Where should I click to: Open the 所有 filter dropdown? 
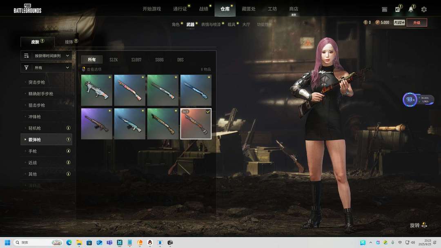[47, 68]
